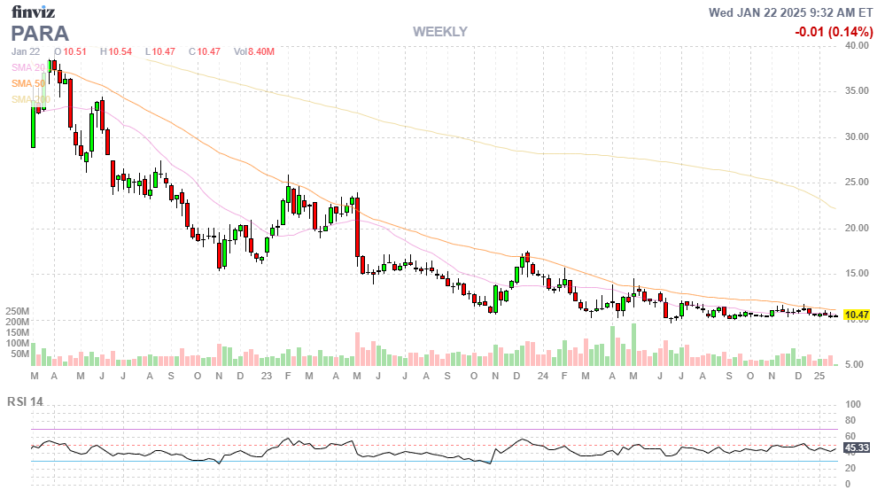885x498 pixels.
Task: Click the Jan 22 date label in legend
Action: (x=27, y=52)
